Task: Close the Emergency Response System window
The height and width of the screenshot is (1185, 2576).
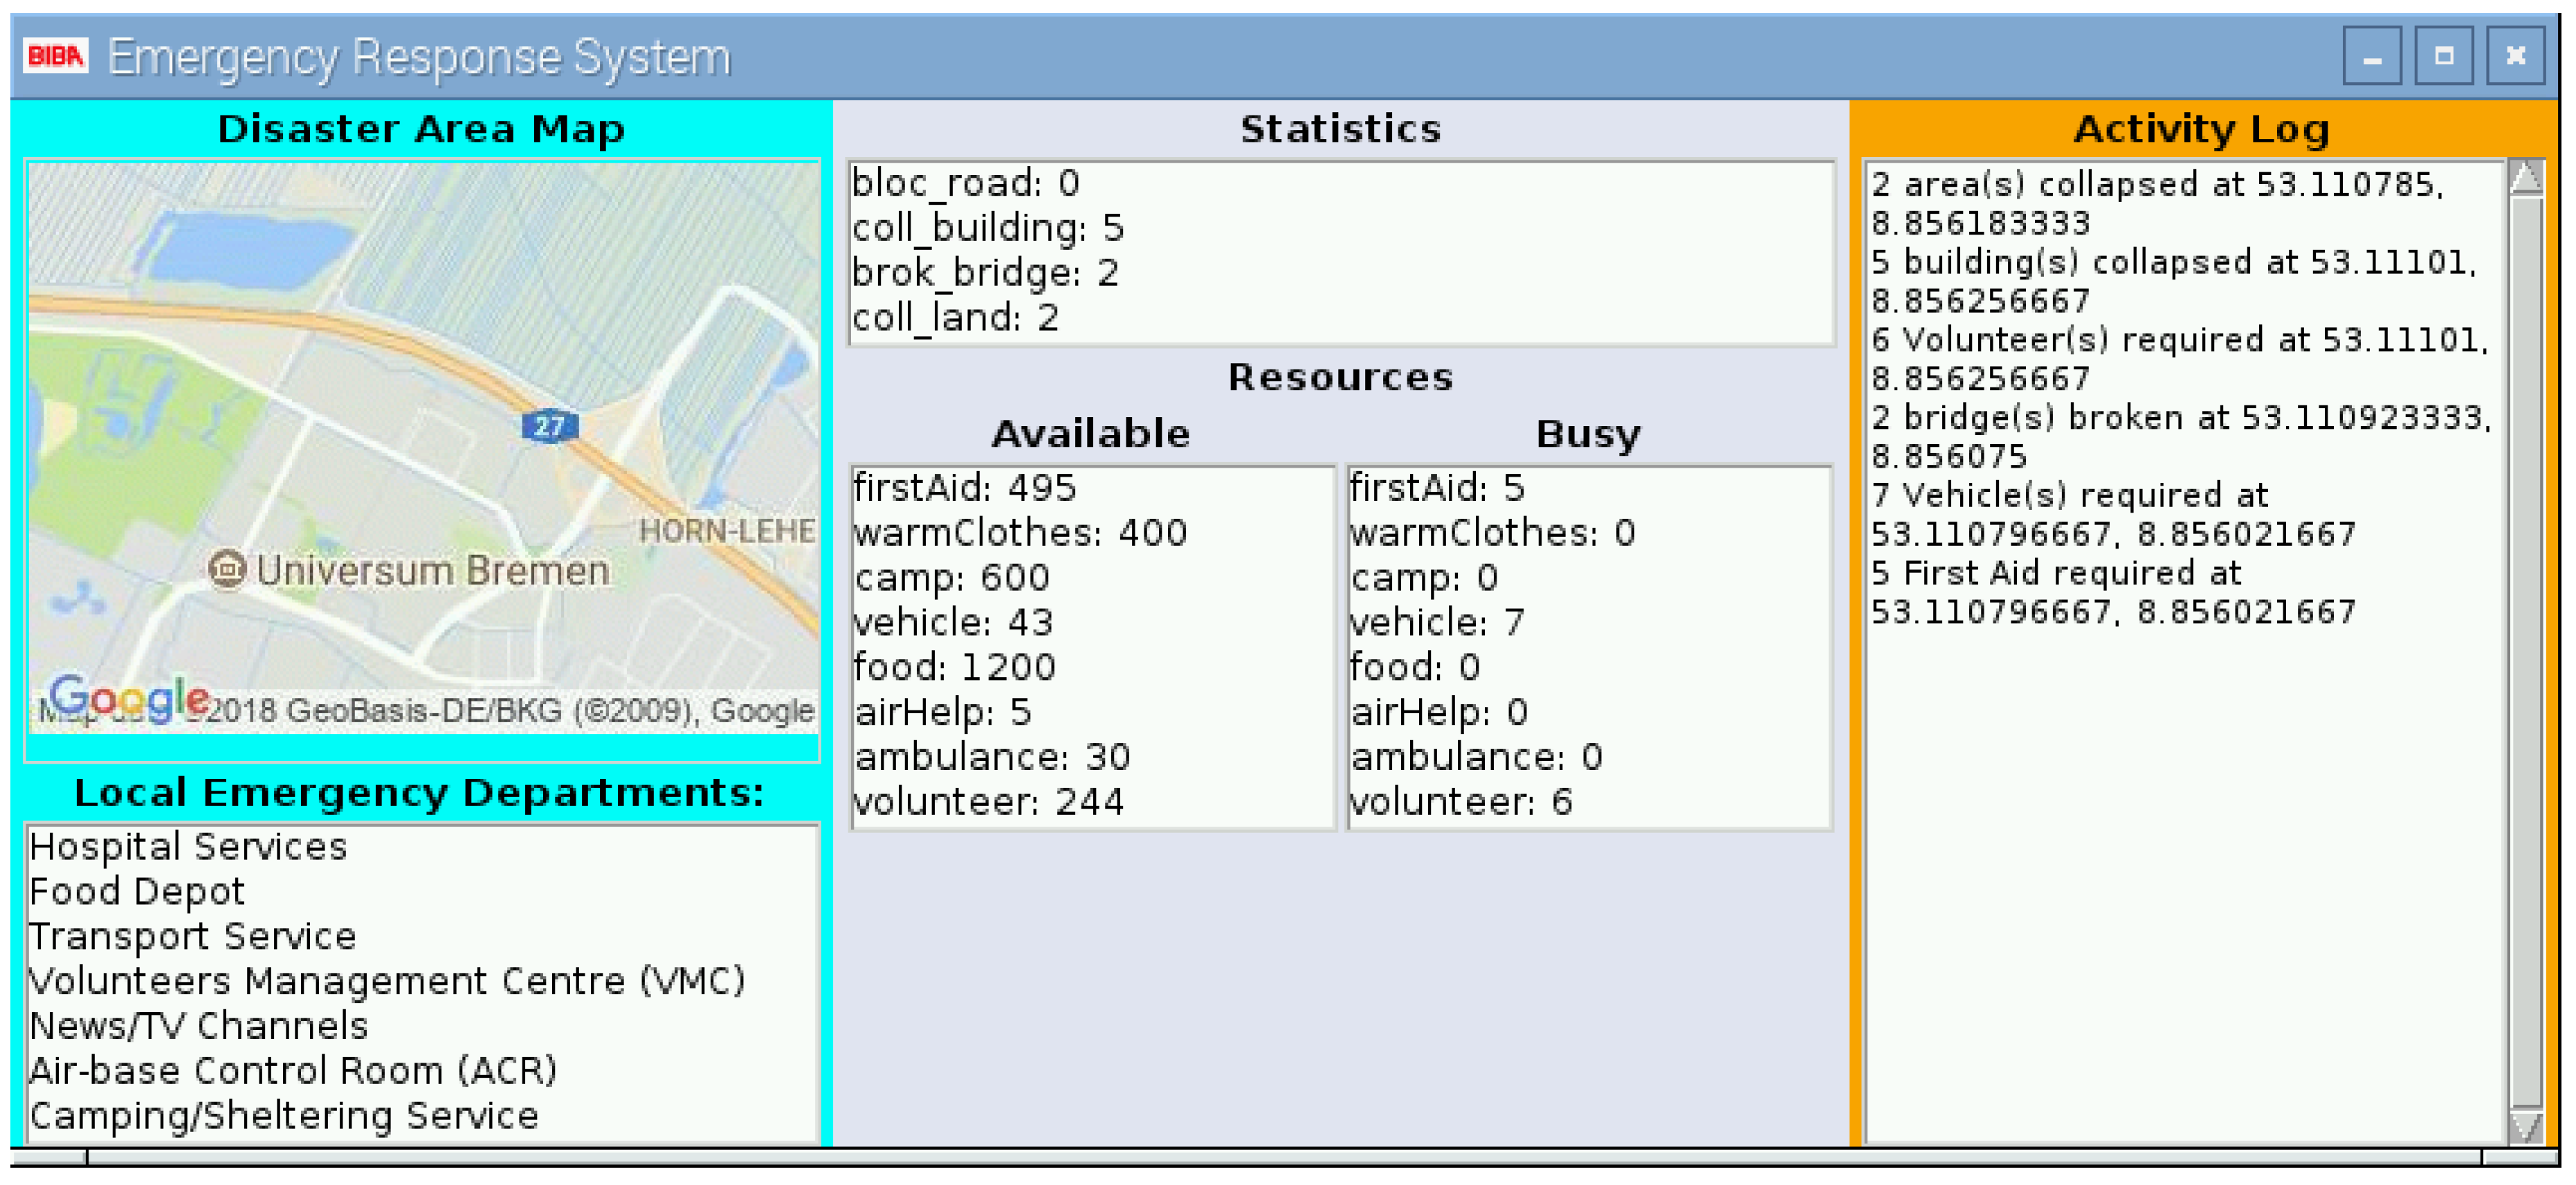Action: (2515, 57)
